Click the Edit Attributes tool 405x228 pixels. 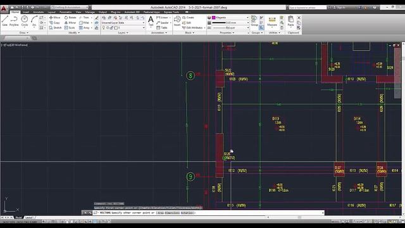tap(192, 28)
